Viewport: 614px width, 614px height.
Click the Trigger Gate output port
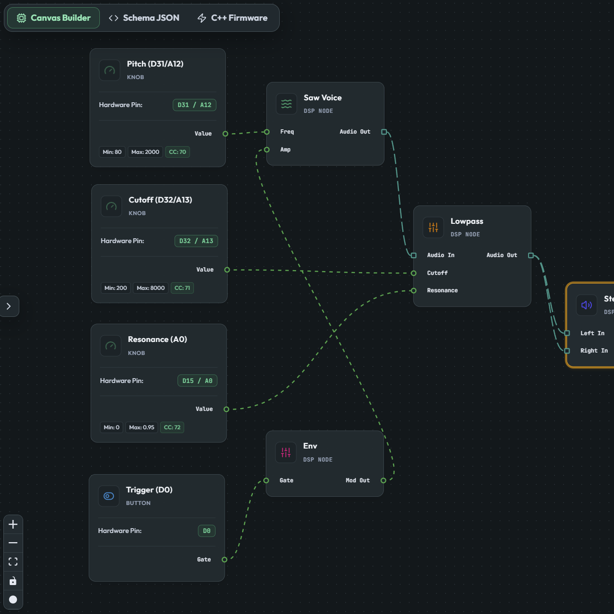(224, 559)
